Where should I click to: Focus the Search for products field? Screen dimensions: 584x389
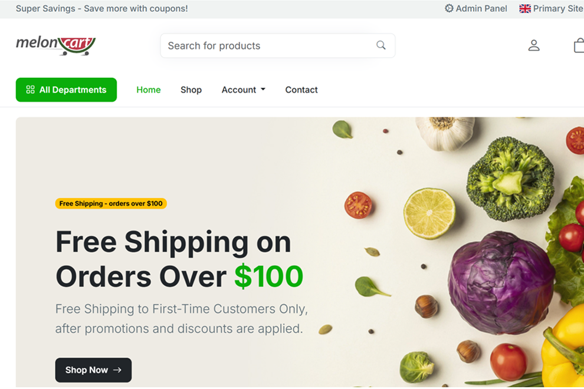click(x=277, y=45)
